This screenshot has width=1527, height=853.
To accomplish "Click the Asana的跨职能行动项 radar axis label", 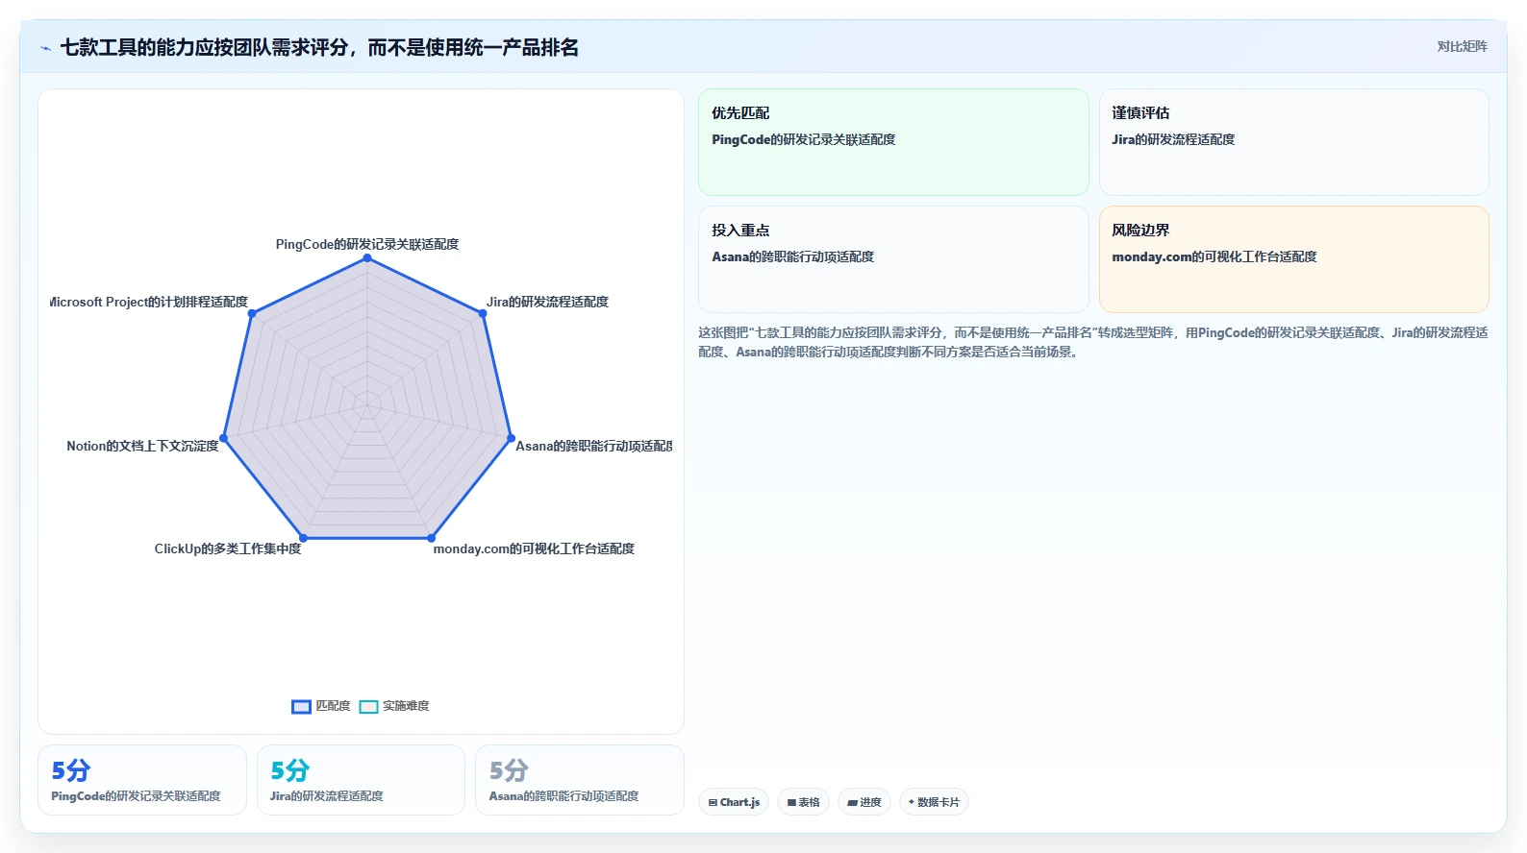I will tap(594, 446).
